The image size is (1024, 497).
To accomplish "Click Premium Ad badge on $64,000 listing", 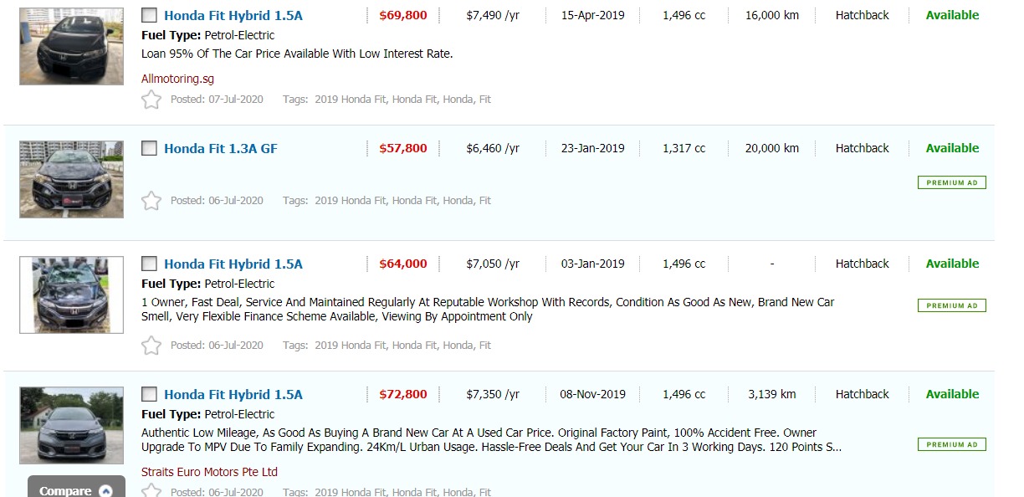I will coord(951,305).
